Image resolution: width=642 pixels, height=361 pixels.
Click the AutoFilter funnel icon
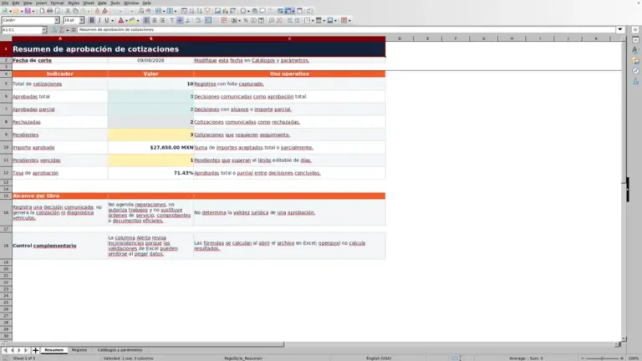pyautogui.click(x=207, y=11)
